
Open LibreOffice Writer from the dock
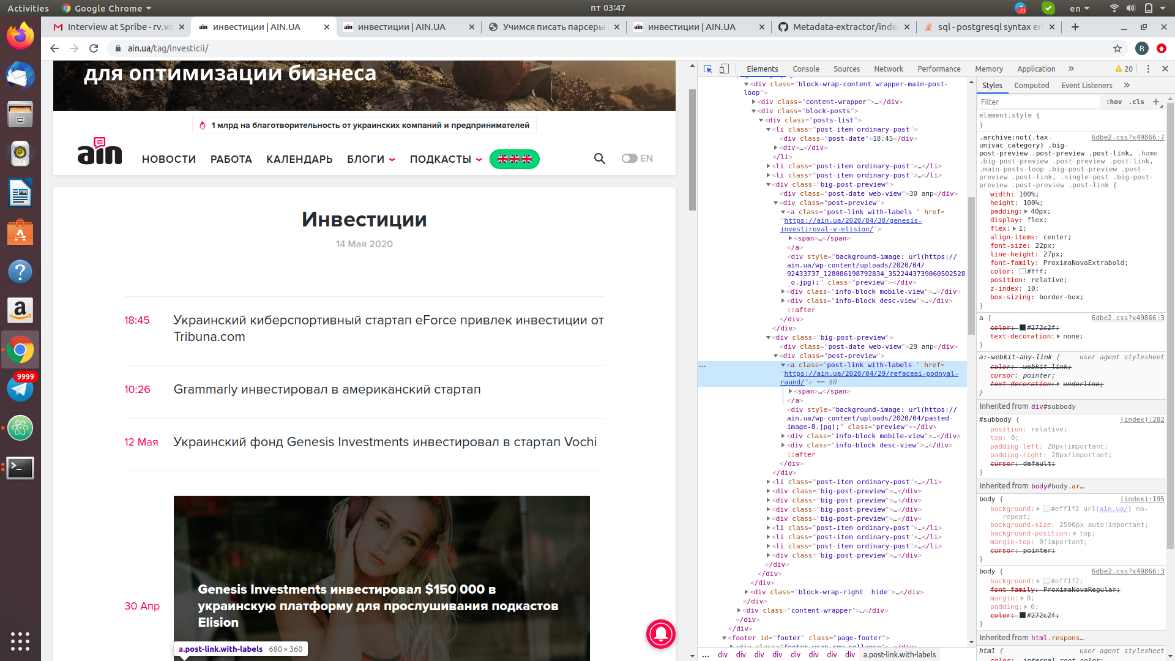pyautogui.click(x=20, y=193)
